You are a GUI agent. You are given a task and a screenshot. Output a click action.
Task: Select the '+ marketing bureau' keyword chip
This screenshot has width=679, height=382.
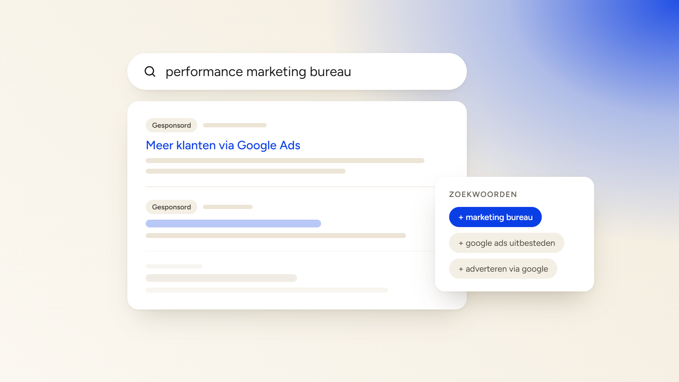coord(495,217)
